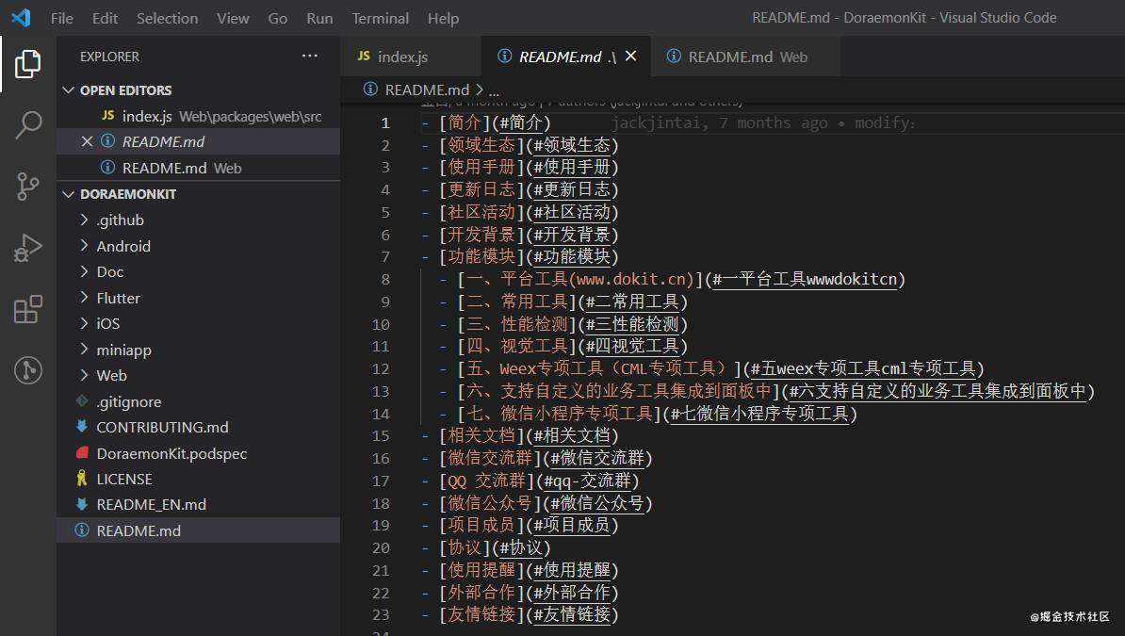Open the Selection menu
Screen dimensions: 1125x636
[167, 18]
